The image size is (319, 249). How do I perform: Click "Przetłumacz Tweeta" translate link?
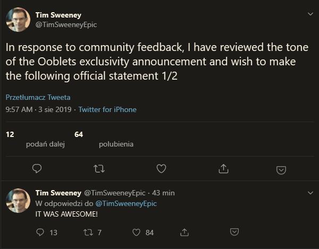pyautogui.click(x=38, y=97)
